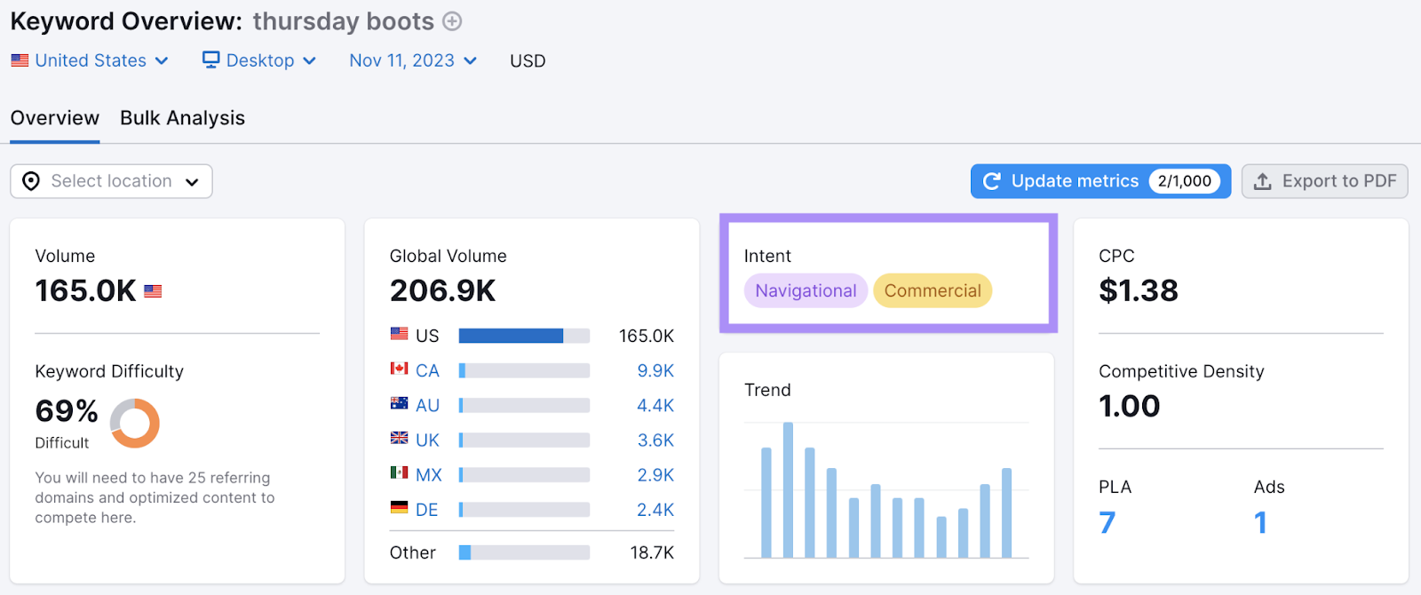Click the plus icon beside thursday boots

pos(452,21)
